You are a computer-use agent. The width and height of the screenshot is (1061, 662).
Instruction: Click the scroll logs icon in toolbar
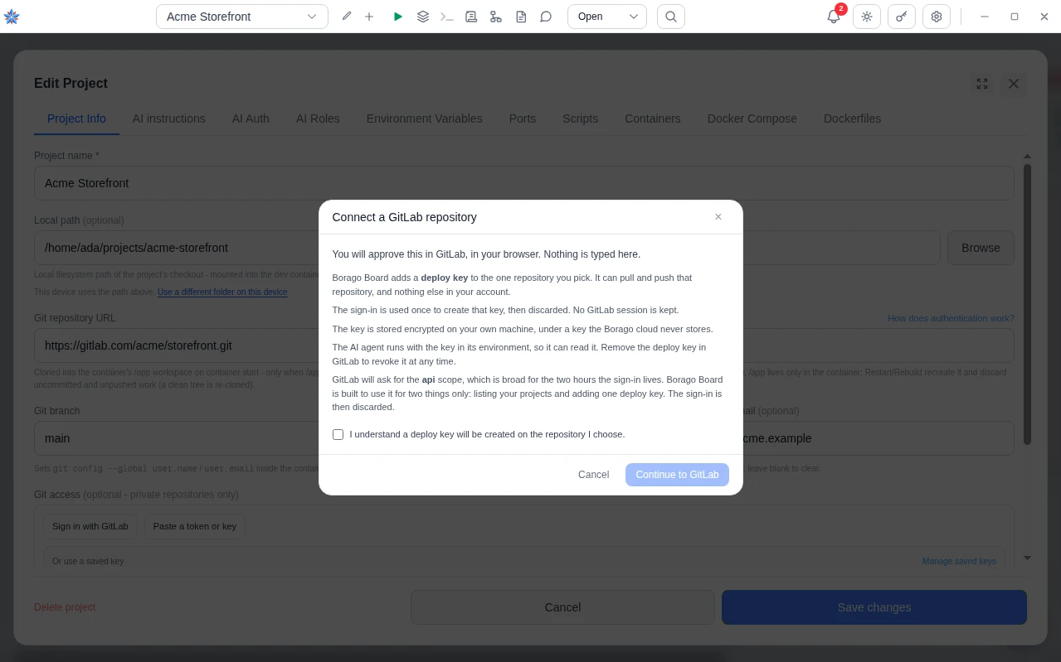471,17
